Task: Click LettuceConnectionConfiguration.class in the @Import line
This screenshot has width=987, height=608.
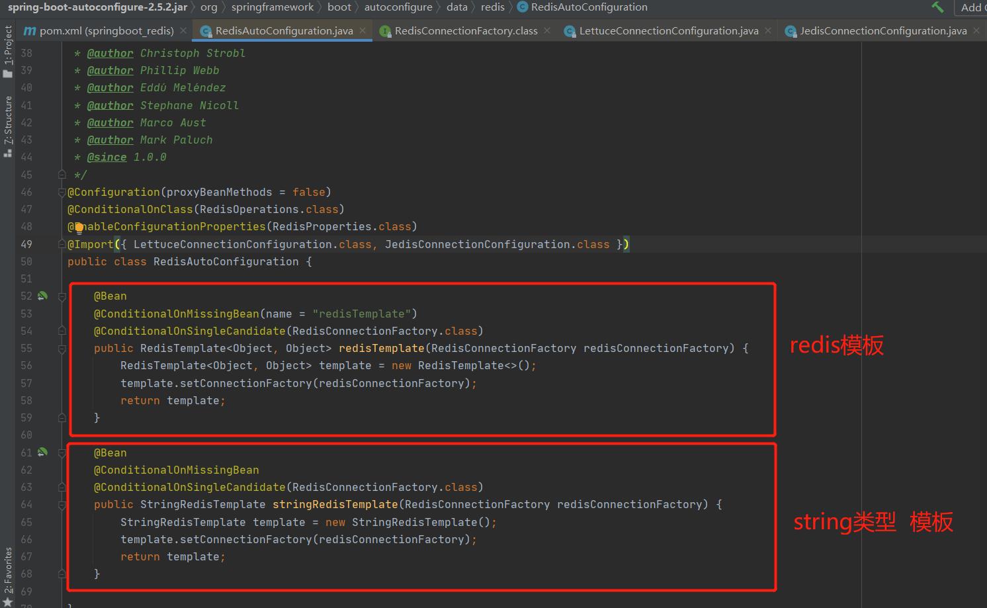Action: (x=253, y=244)
